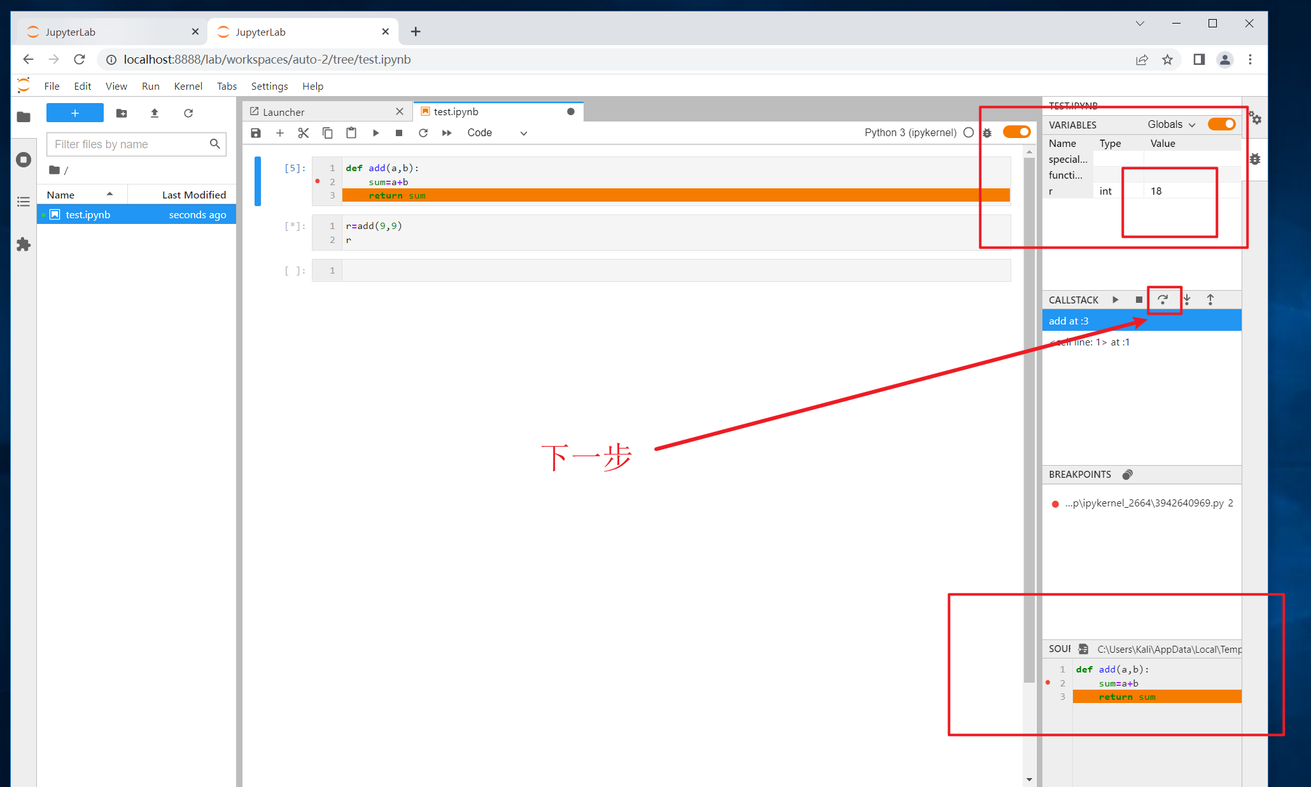Terminate the debug session with the stop icon
Viewport: 1311px width, 787px height.
point(1139,300)
